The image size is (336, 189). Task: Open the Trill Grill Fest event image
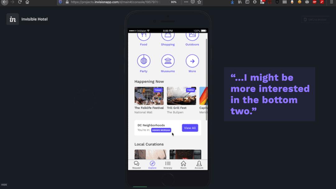[x=181, y=96]
